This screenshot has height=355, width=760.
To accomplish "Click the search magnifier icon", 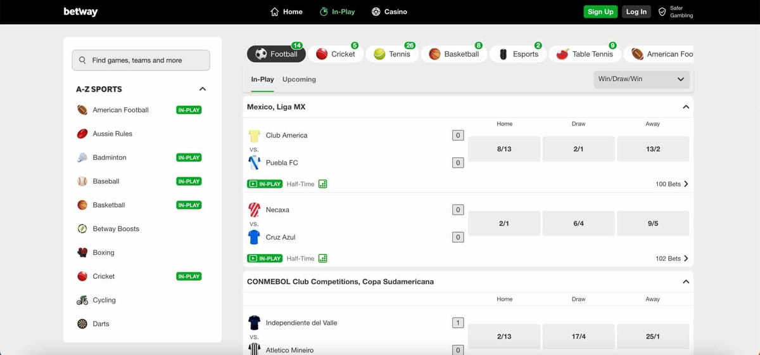I will click(82, 60).
